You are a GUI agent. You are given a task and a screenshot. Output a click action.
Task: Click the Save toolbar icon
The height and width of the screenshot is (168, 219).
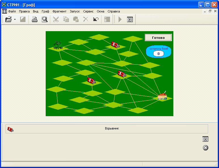click(x=23, y=19)
